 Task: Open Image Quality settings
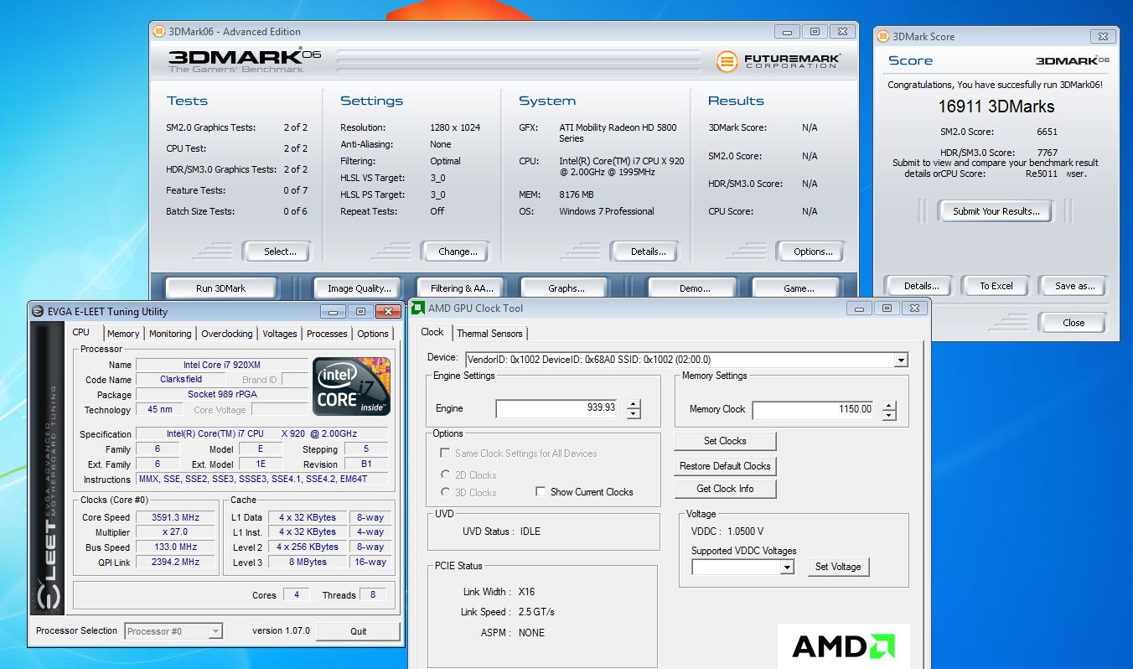360,288
